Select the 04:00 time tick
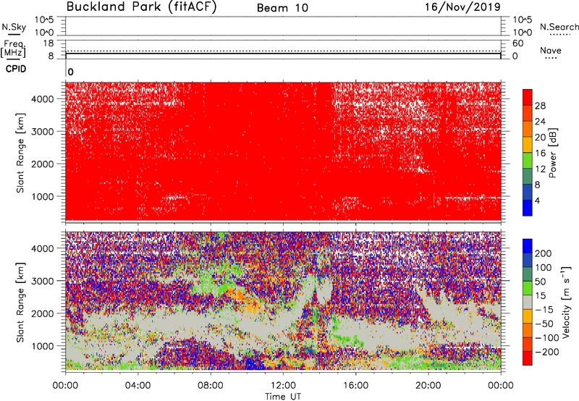 tap(138, 386)
